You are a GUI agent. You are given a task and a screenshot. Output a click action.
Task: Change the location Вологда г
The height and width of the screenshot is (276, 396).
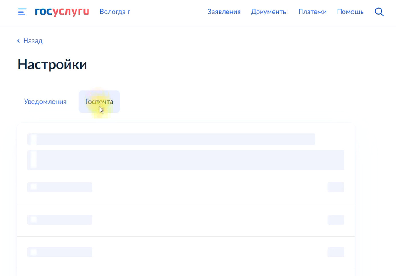(x=115, y=12)
